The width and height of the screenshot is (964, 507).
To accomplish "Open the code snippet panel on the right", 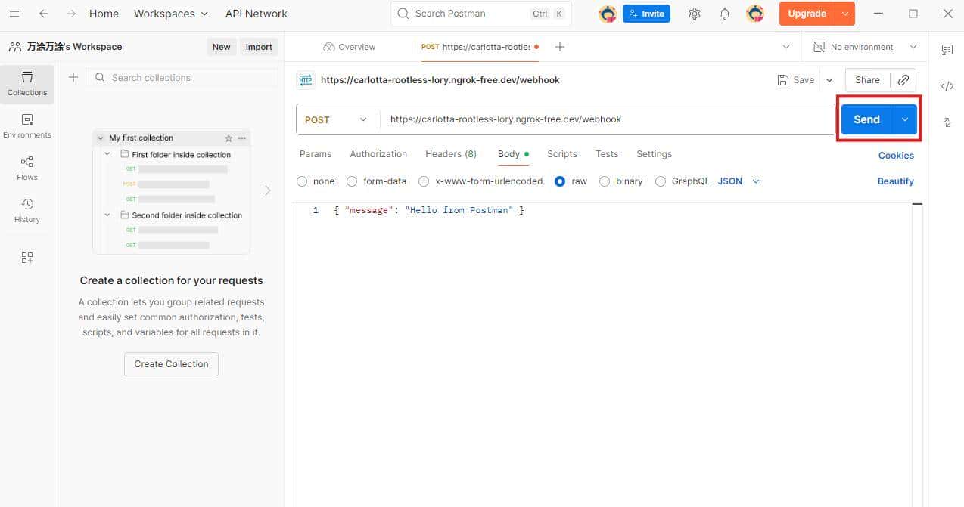I will (947, 86).
